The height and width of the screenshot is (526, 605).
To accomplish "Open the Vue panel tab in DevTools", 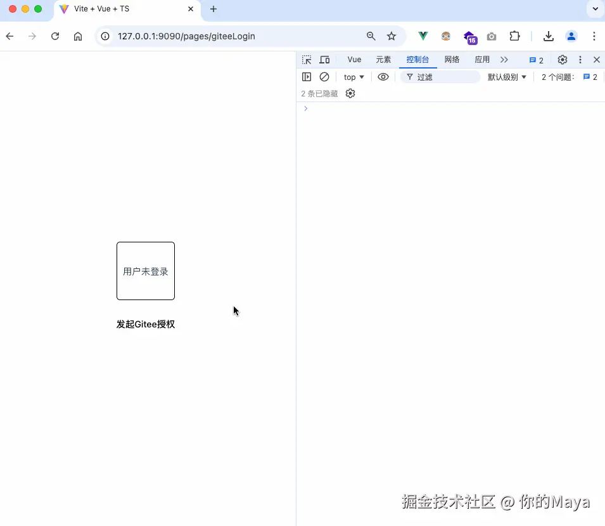I will [353, 60].
